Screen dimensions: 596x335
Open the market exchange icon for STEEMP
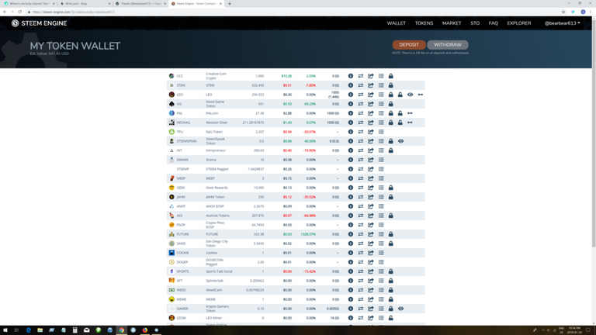[x=360, y=169]
